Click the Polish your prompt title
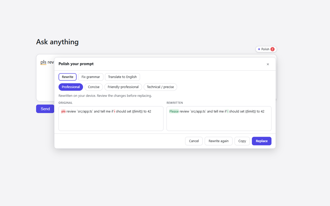This screenshot has width=330, height=206. [x=76, y=64]
